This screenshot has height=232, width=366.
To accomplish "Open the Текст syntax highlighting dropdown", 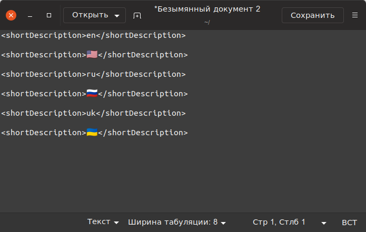I will [x=103, y=222].
